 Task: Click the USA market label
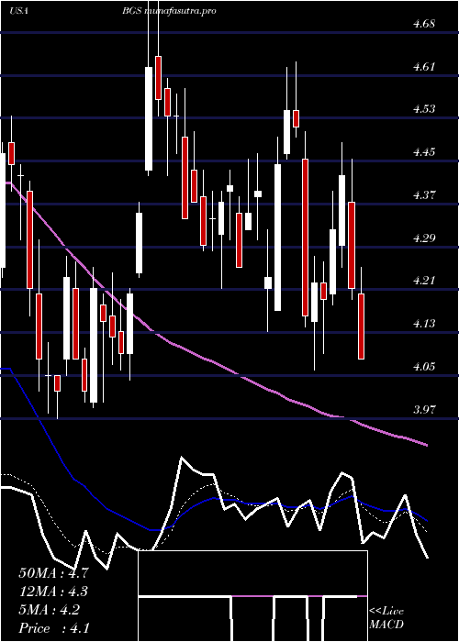coord(18,11)
